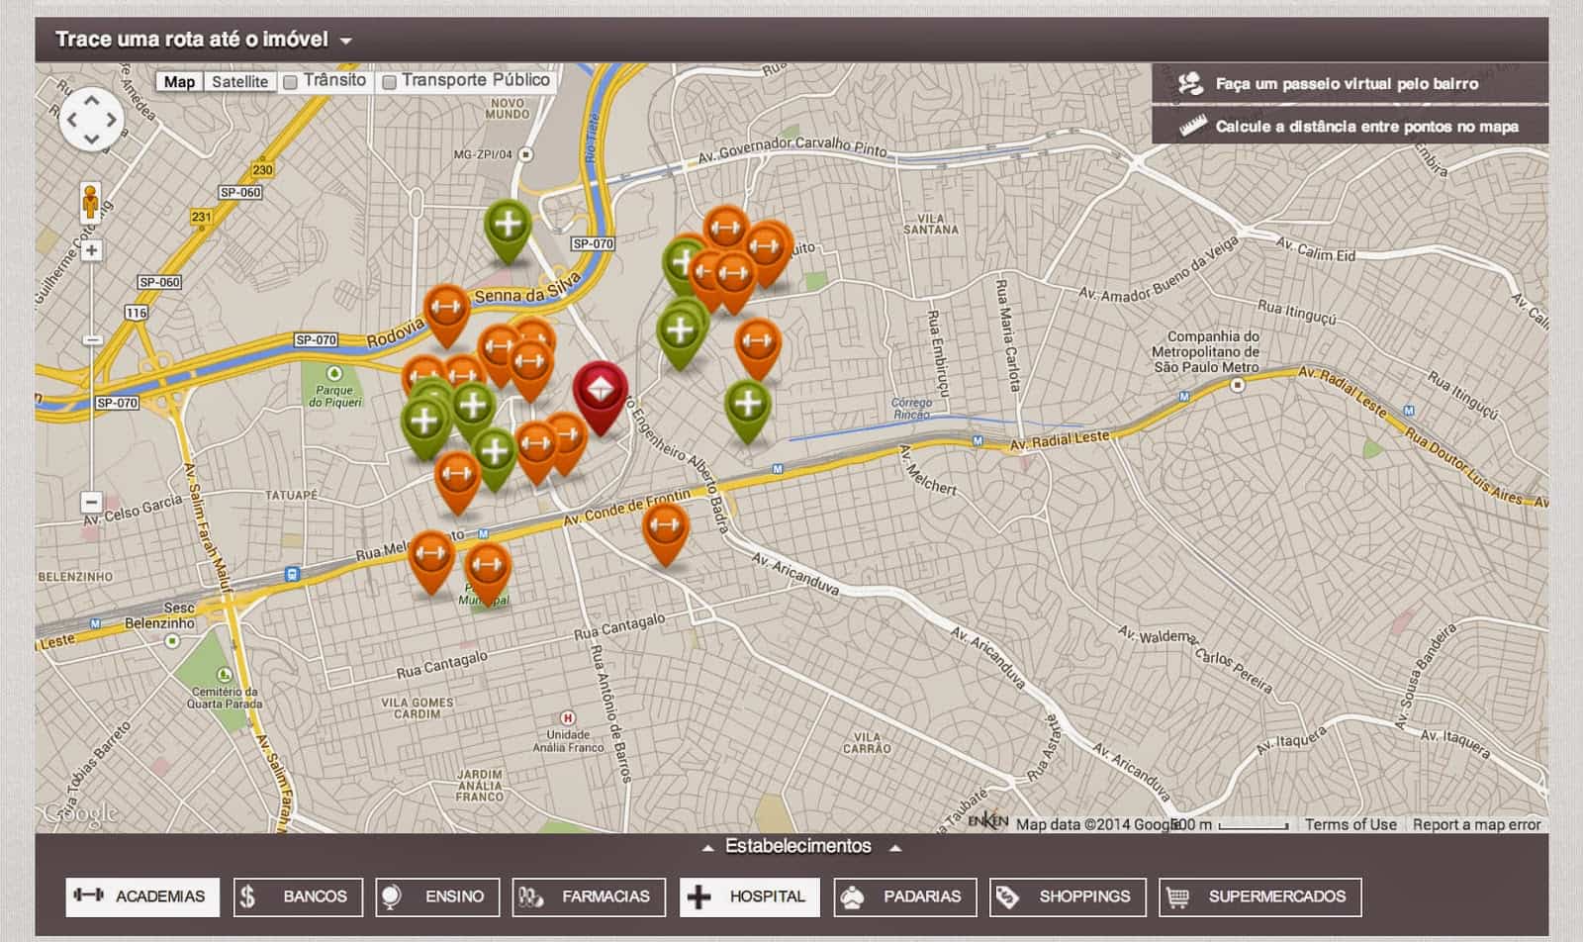Image resolution: width=1583 pixels, height=942 pixels.
Task: Click the 'Sesc Belenzinho' label
Action: (x=160, y=615)
